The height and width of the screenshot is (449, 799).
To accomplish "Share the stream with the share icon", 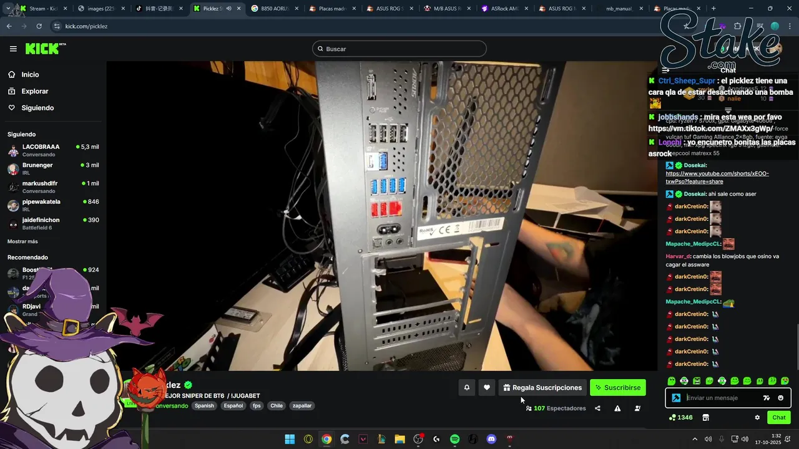I will point(597,408).
